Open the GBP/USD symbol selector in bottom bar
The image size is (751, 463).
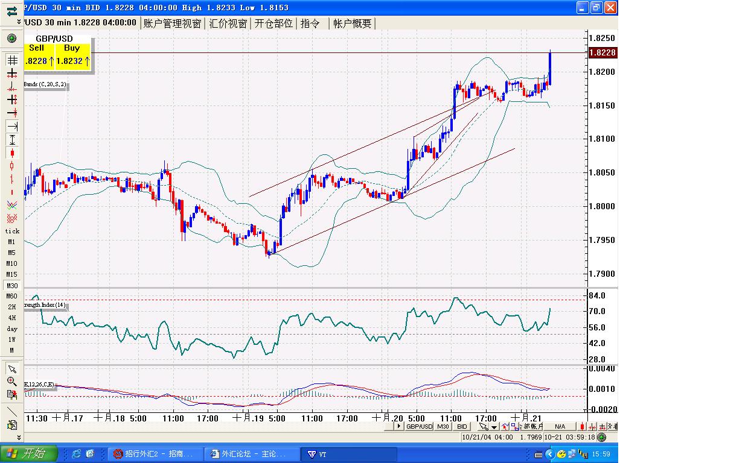[419, 426]
